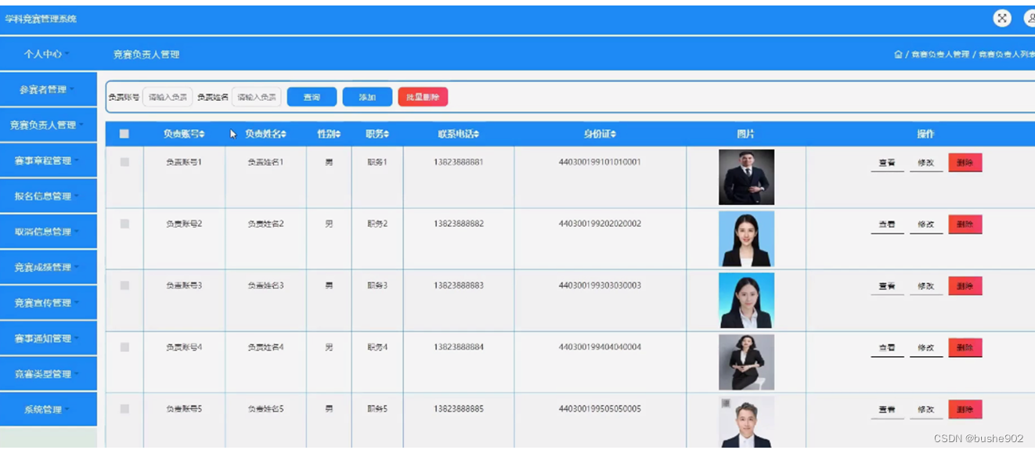Check the row checkbox for 负责账号4
The image size is (1035, 450).
coord(124,347)
